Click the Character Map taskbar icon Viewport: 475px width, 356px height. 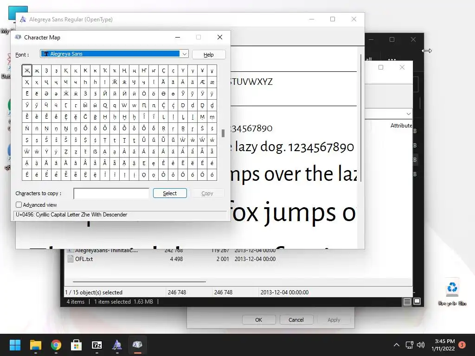coord(137,345)
